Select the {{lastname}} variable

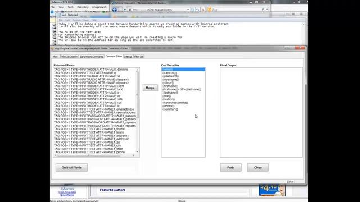tap(183, 93)
